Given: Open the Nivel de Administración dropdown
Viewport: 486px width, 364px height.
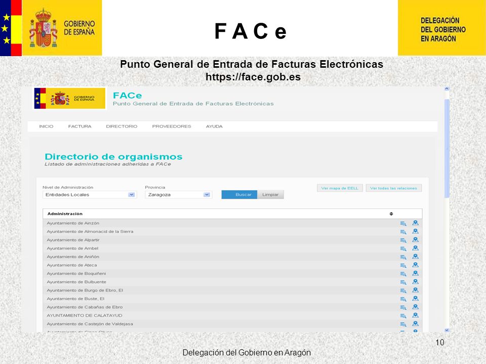Looking at the screenshot, I should pos(90,195).
